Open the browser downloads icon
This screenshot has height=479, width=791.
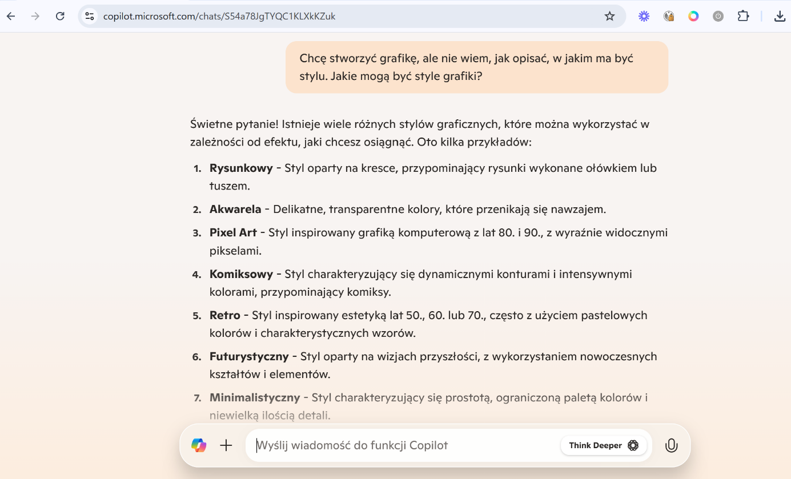780,16
